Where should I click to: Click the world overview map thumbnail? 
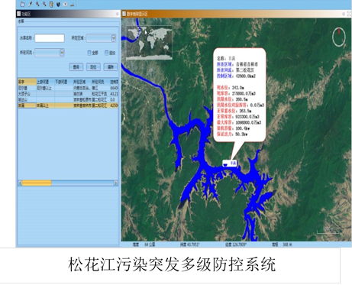(149, 43)
